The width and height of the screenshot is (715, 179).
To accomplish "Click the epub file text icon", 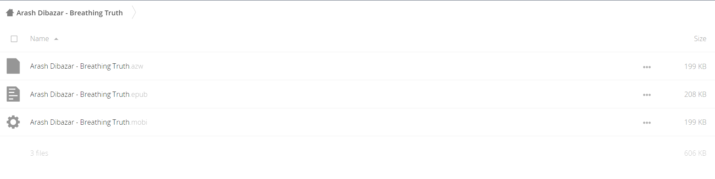I will pos(13,94).
